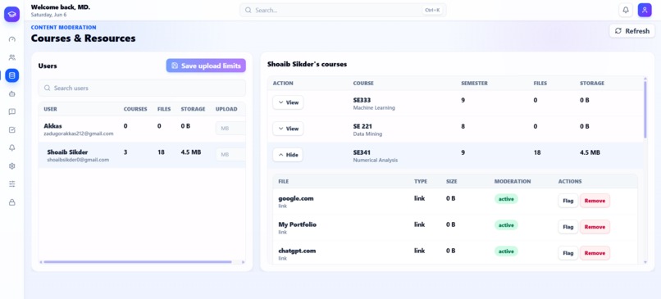Set upload MB limit for Shoaib Sikder

(230, 154)
